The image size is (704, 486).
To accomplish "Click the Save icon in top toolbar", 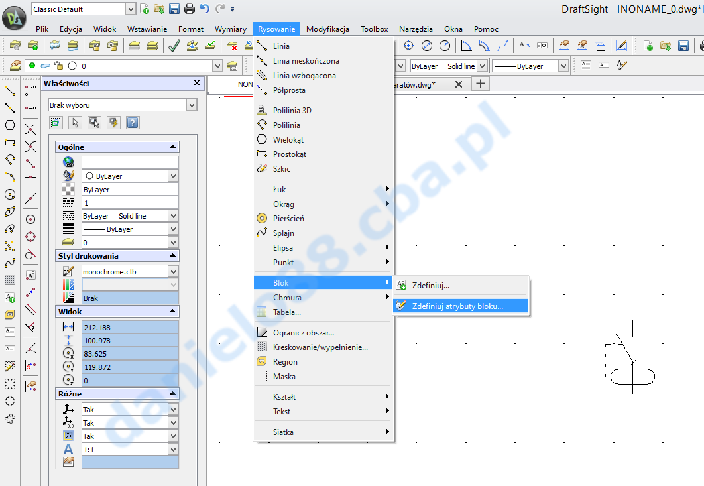I will click(x=174, y=9).
